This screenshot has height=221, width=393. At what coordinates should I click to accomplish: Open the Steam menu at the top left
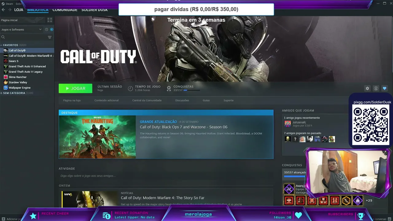[7, 4]
